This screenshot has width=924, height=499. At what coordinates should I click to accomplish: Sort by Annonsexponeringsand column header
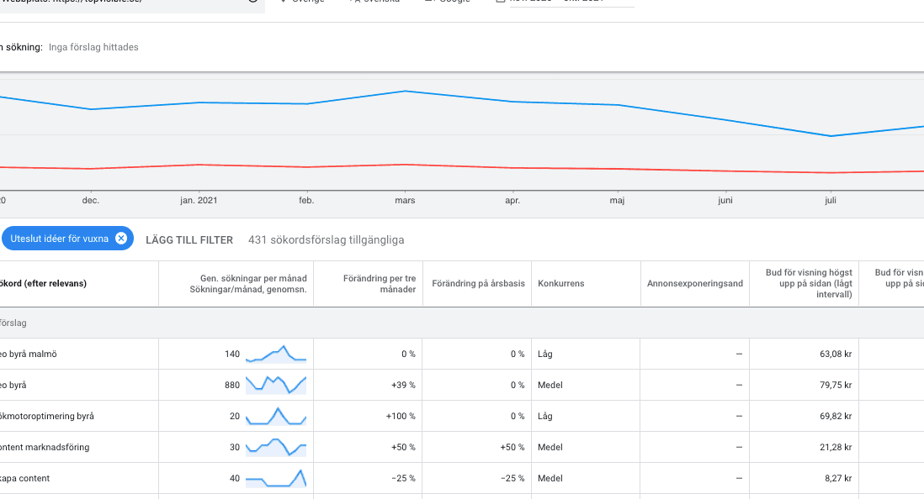coord(695,284)
